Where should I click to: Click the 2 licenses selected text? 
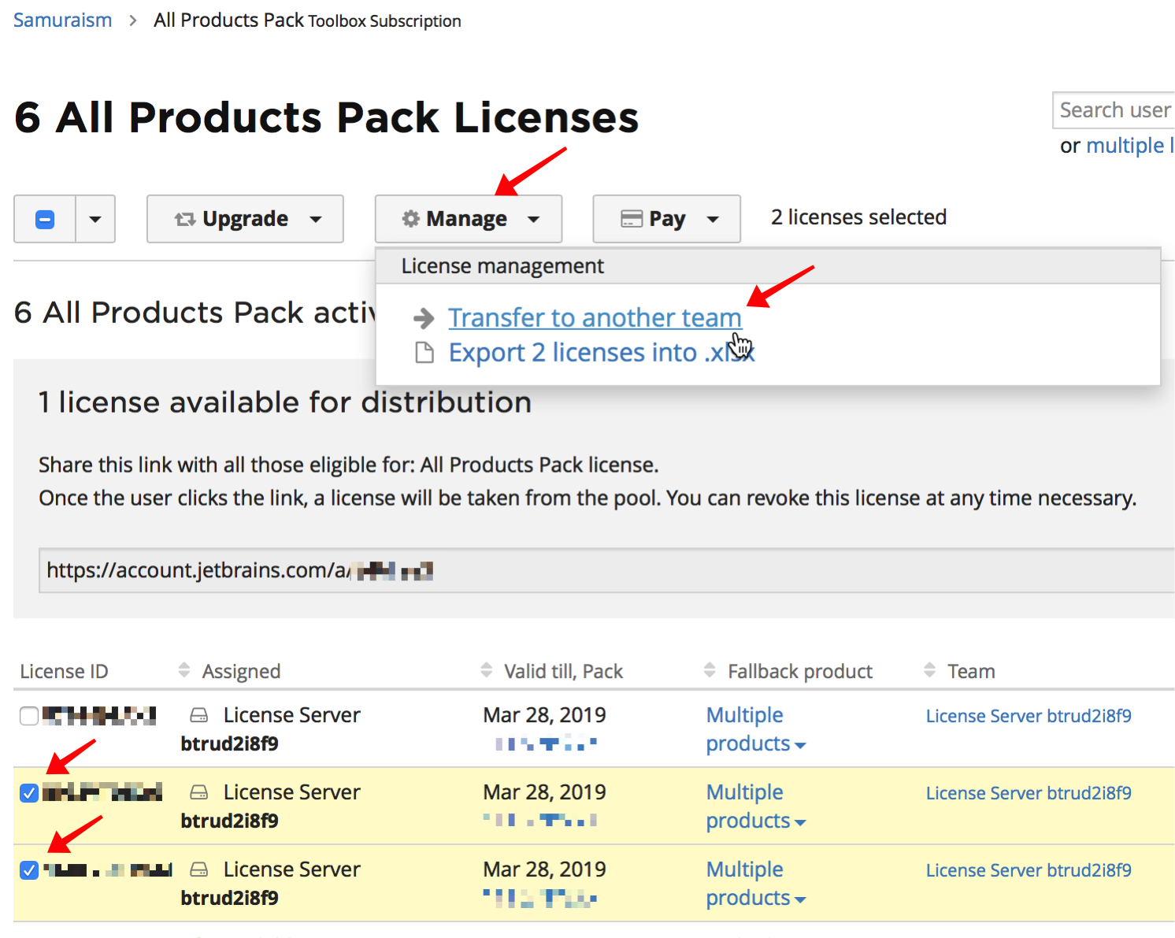coord(858,217)
